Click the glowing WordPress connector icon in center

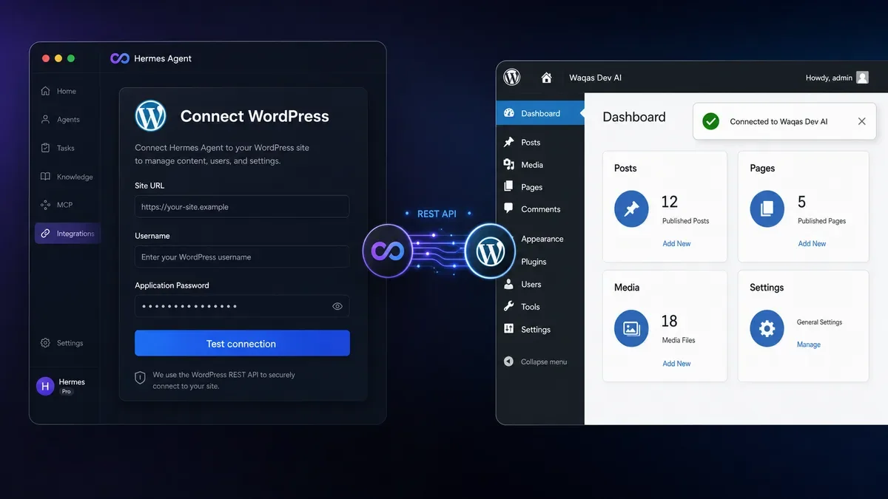(x=490, y=252)
